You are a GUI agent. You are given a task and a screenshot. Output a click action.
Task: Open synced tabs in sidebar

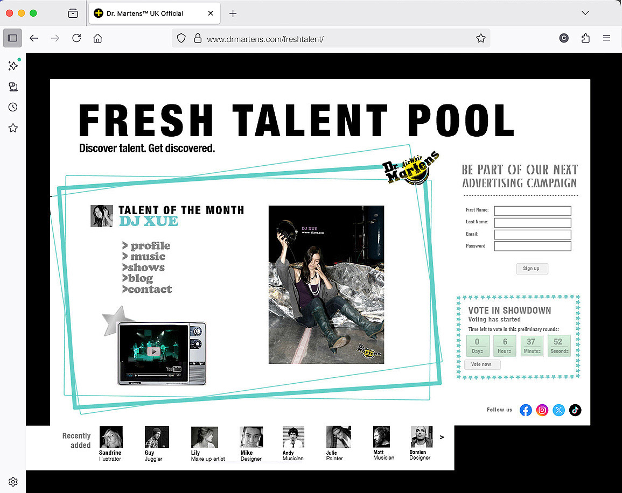click(13, 87)
